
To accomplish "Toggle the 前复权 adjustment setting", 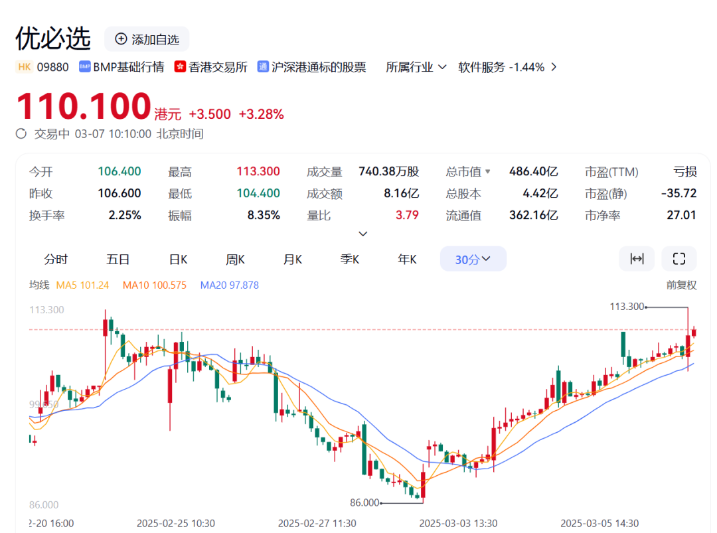I will 681,285.
